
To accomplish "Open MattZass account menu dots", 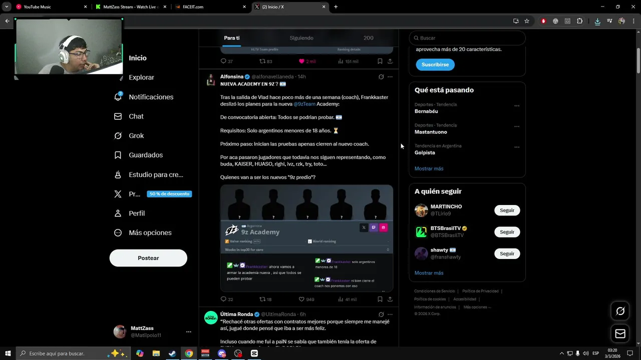I will [x=188, y=331].
